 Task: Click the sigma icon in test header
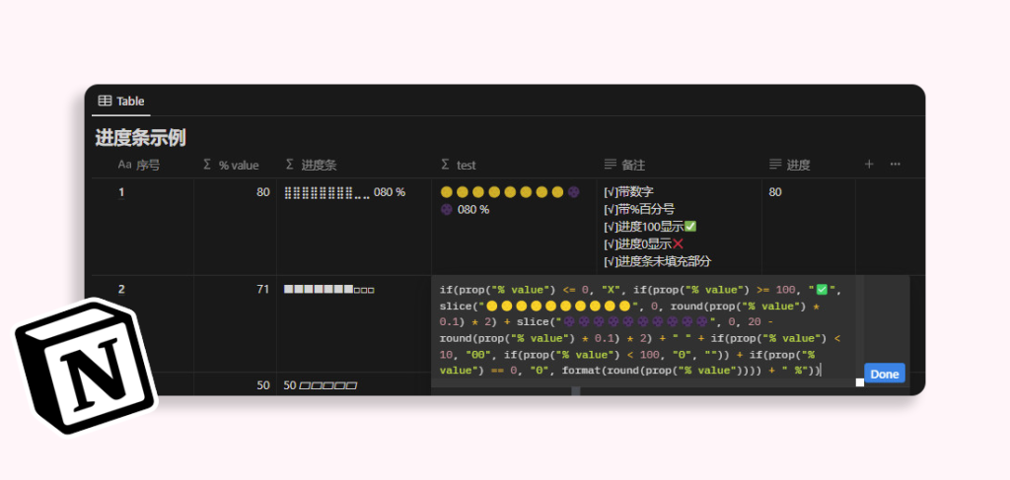point(445,165)
